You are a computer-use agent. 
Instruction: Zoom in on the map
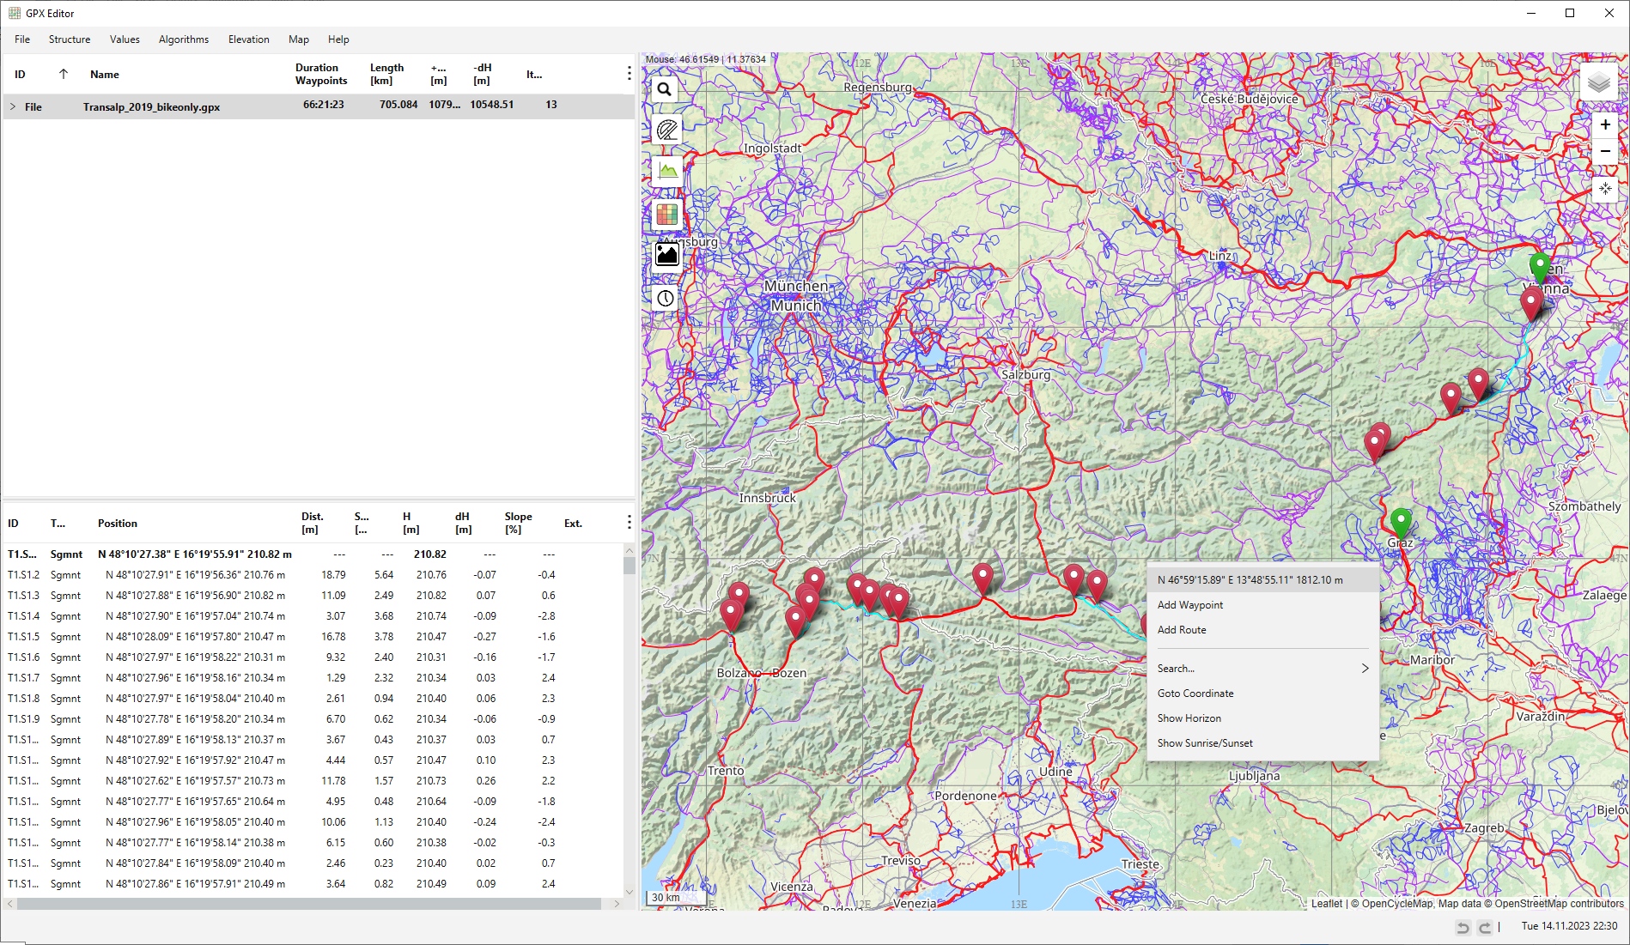1604,125
